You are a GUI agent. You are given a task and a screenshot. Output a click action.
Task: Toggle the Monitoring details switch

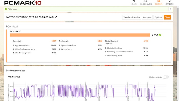[x=166, y=77]
